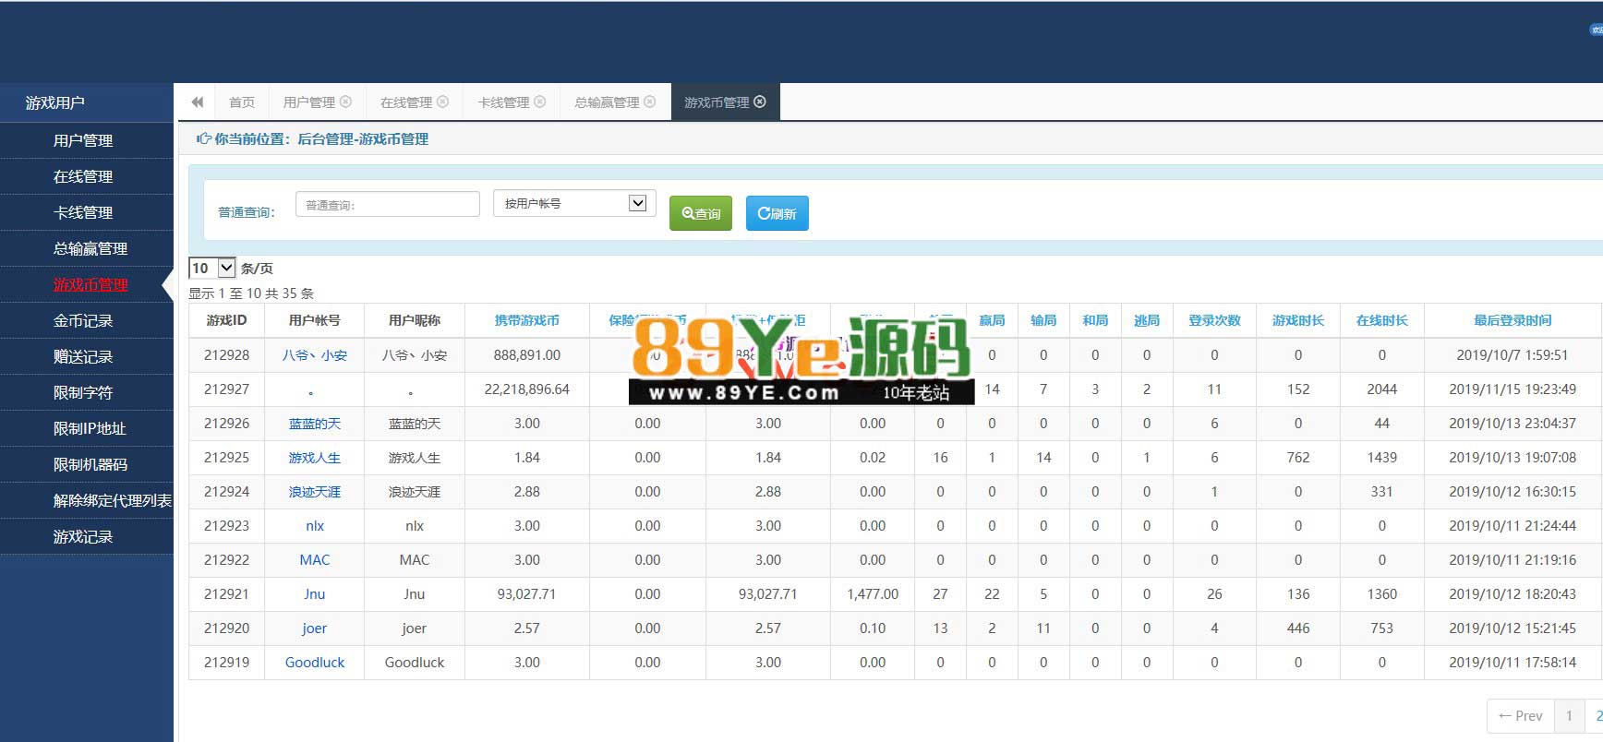Open 游戏币管理 in the sidebar
Image resolution: width=1603 pixels, height=742 pixels.
(87, 284)
